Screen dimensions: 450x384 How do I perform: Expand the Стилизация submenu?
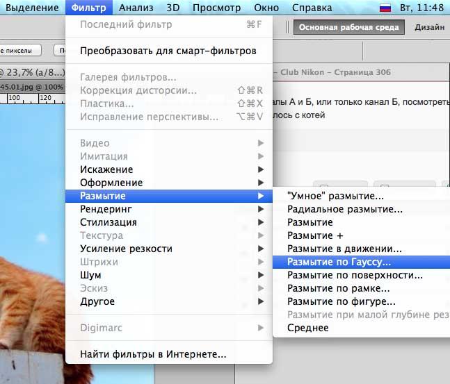pos(169,222)
